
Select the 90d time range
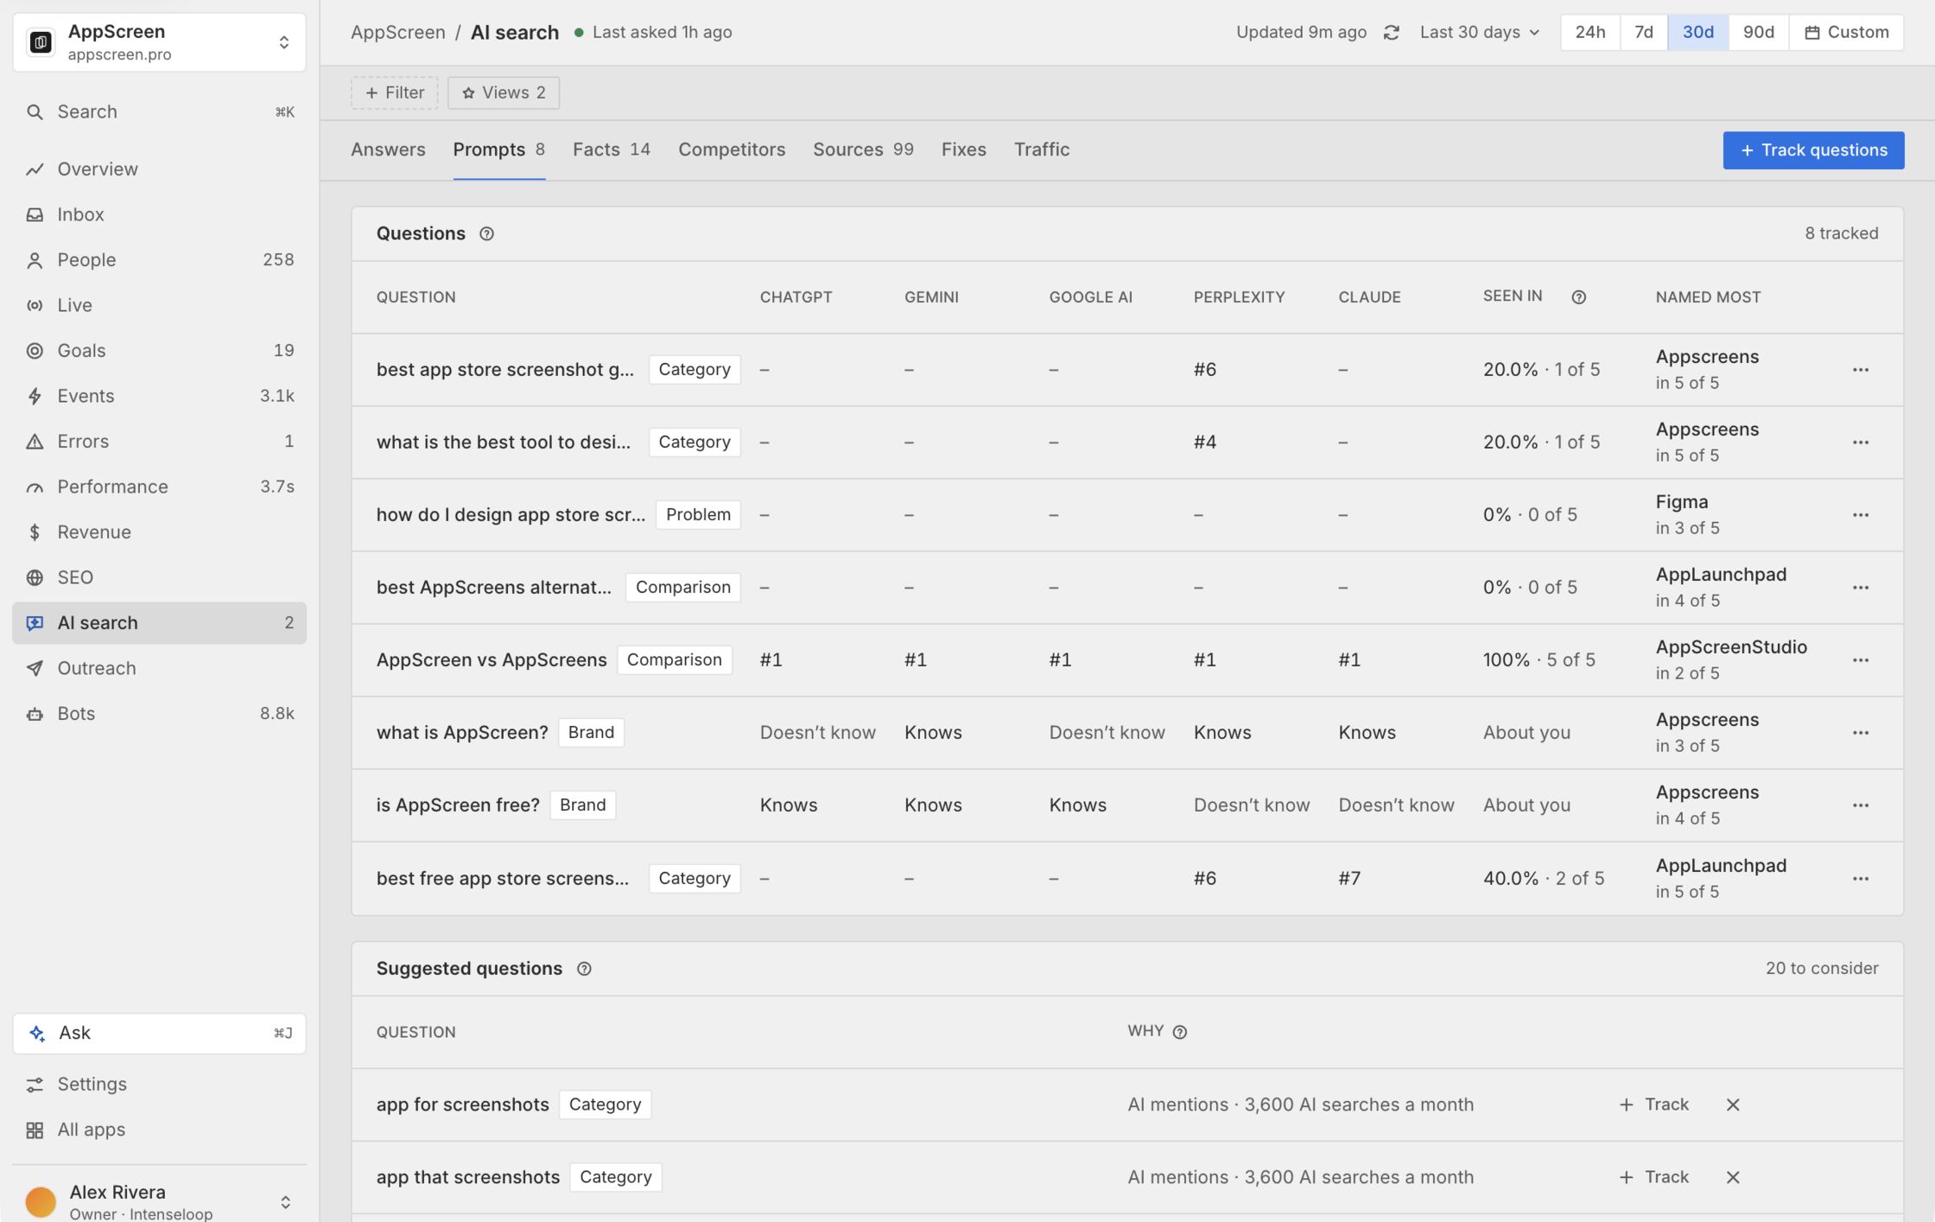pos(1758,33)
